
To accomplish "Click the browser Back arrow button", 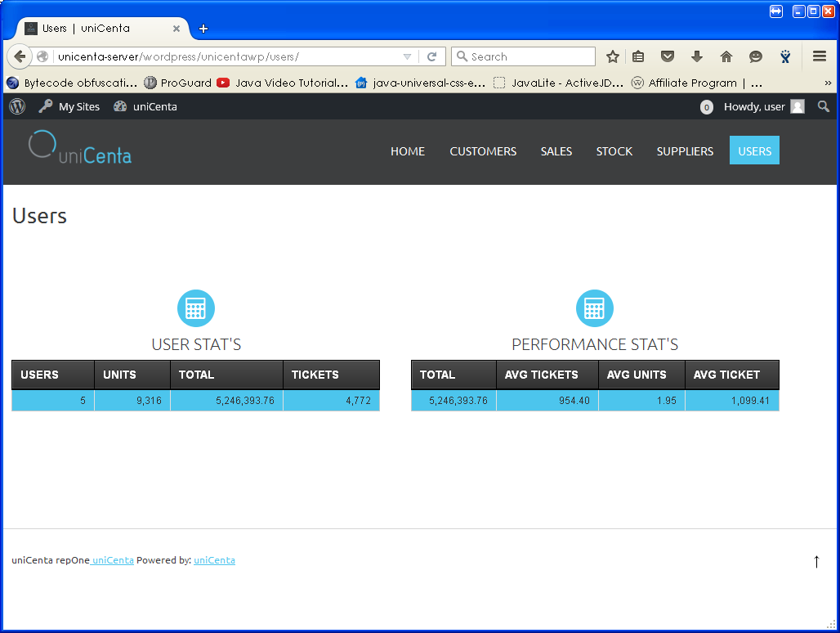I will (x=20, y=56).
